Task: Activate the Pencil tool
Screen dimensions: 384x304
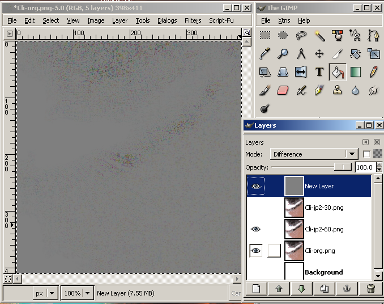Action: pyautogui.click(x=373, y=72)
